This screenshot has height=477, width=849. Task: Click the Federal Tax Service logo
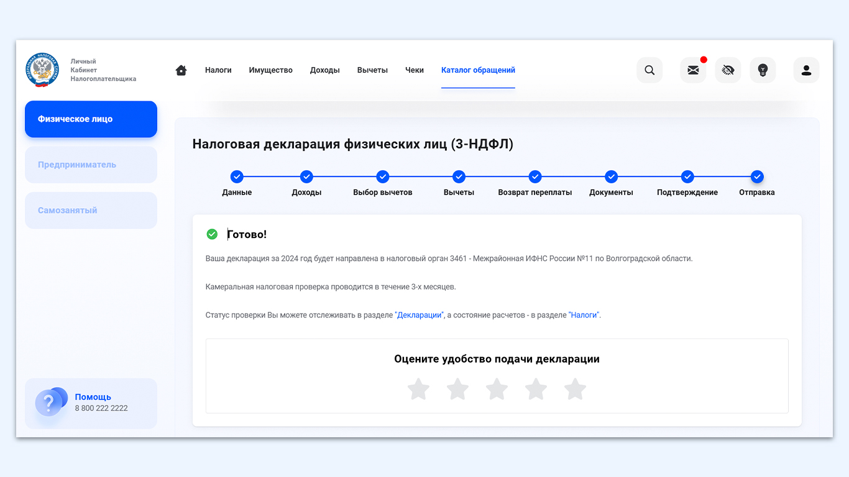(42, 70)
